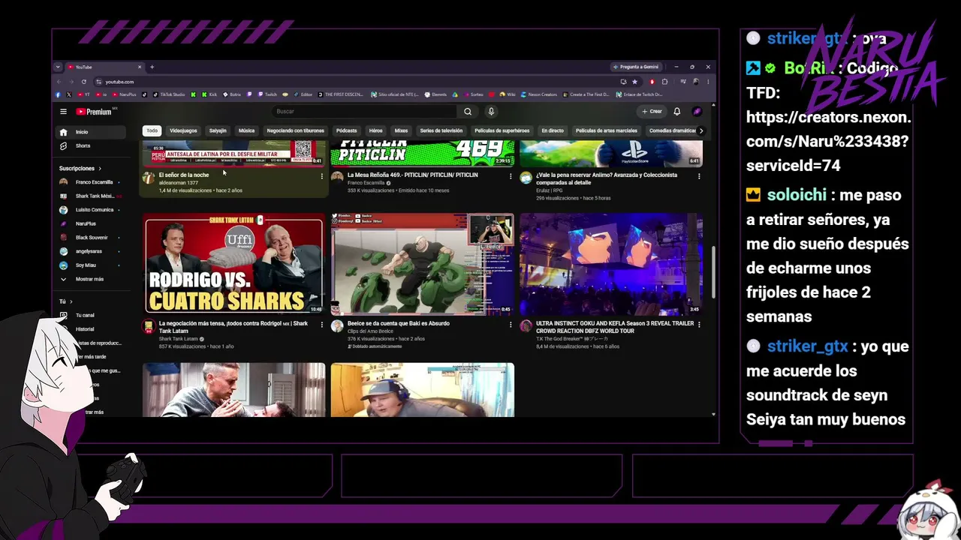This screenshot has height=540, width=961.
Task: Go back in the browser
Action: pos(59,82)
